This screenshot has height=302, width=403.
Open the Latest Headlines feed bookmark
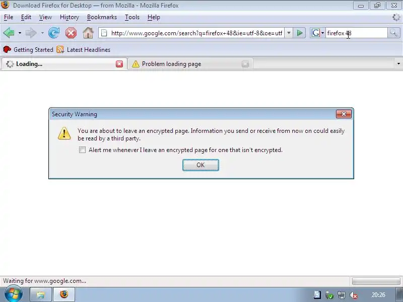83,49
